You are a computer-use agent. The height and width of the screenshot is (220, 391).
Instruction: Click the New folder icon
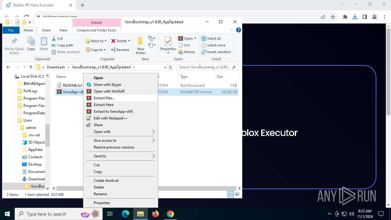141,41
